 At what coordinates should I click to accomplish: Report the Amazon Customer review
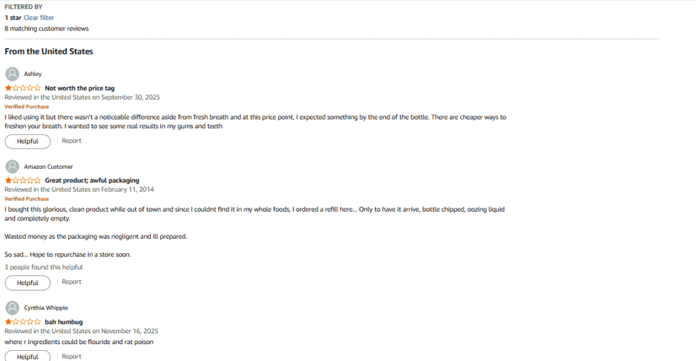click(x=71, y=282)
